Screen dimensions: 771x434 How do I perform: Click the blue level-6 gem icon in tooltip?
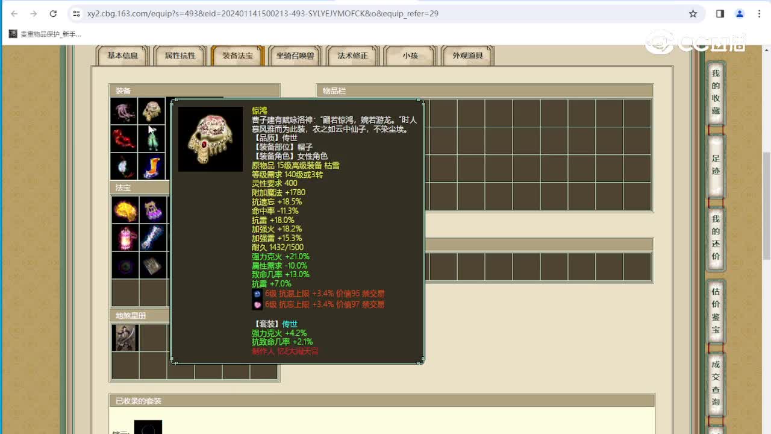click(x=257, y=294)
